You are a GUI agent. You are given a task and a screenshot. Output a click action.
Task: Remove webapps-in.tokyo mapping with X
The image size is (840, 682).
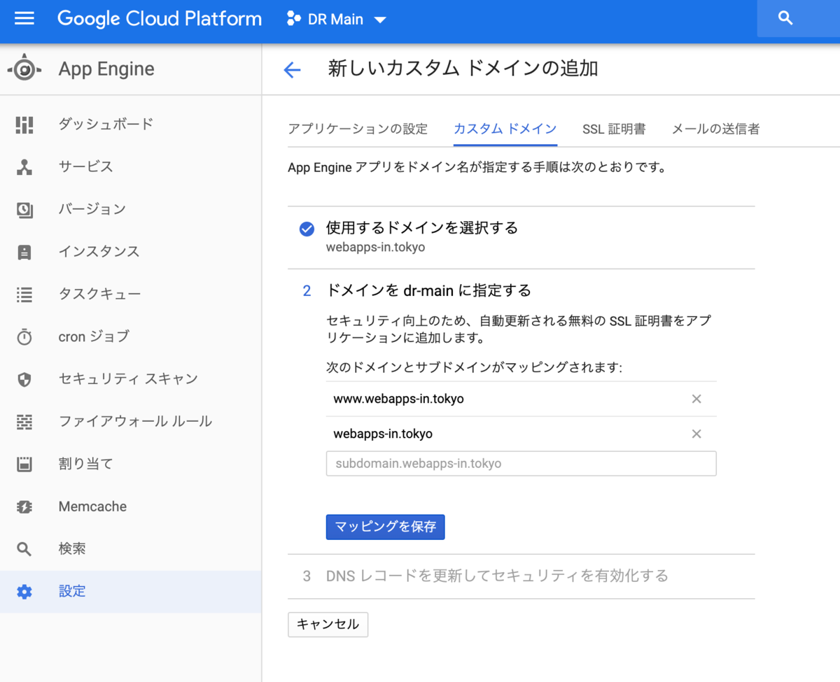tap(696, 434)
